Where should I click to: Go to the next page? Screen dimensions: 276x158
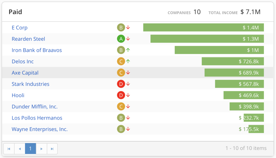[42, 149]
